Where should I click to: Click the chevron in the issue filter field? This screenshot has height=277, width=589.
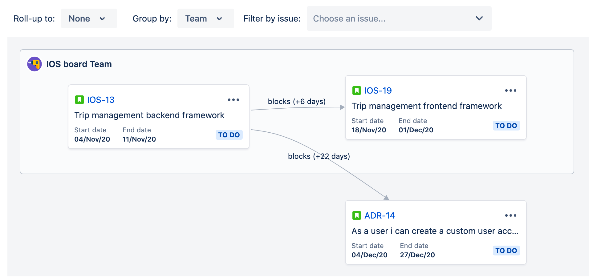click(479, 18)
